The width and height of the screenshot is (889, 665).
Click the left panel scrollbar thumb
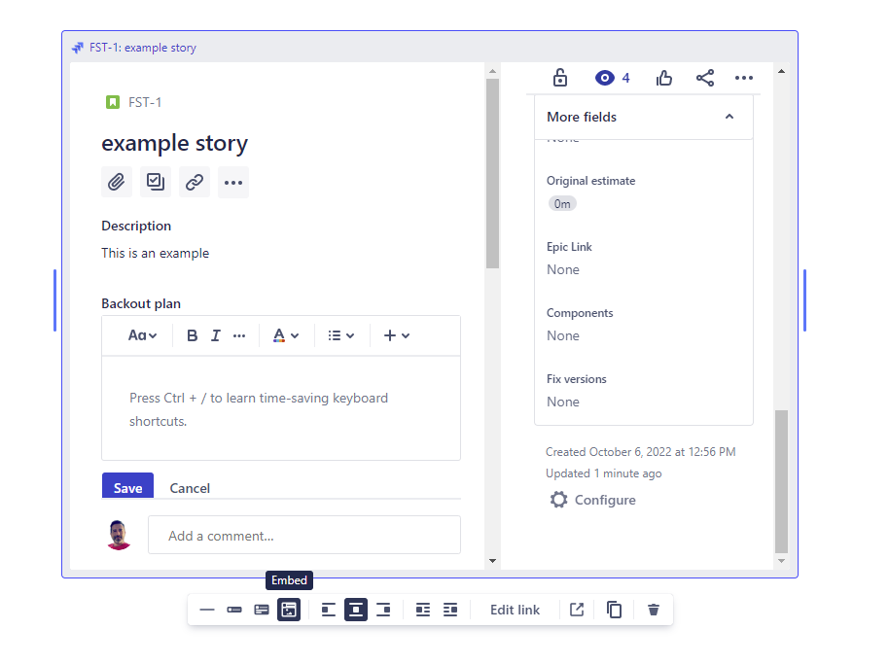pos(492,173)
